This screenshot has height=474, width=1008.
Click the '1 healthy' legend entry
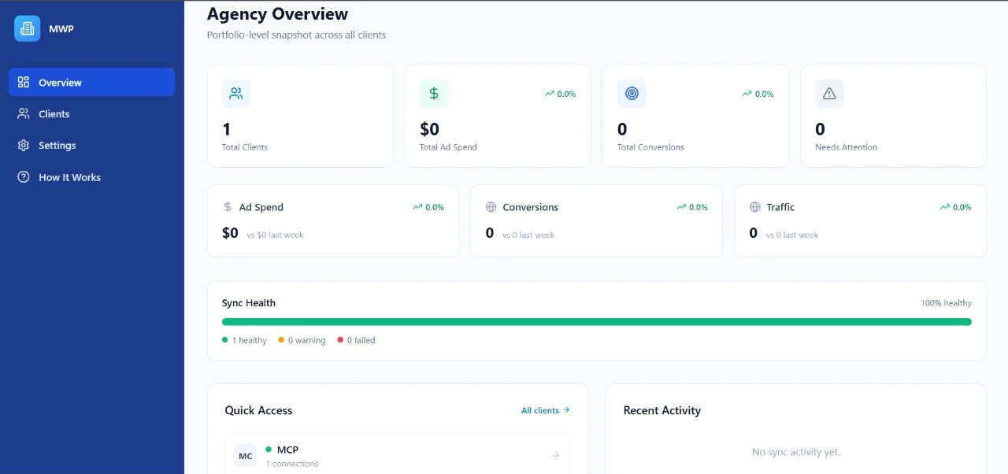(x=244, y=340)
